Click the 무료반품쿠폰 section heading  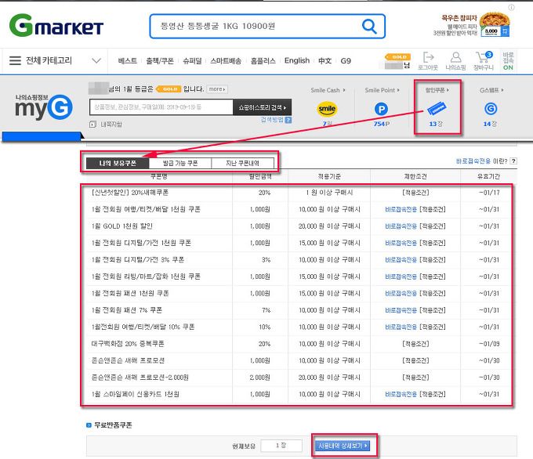coord(113,425)
